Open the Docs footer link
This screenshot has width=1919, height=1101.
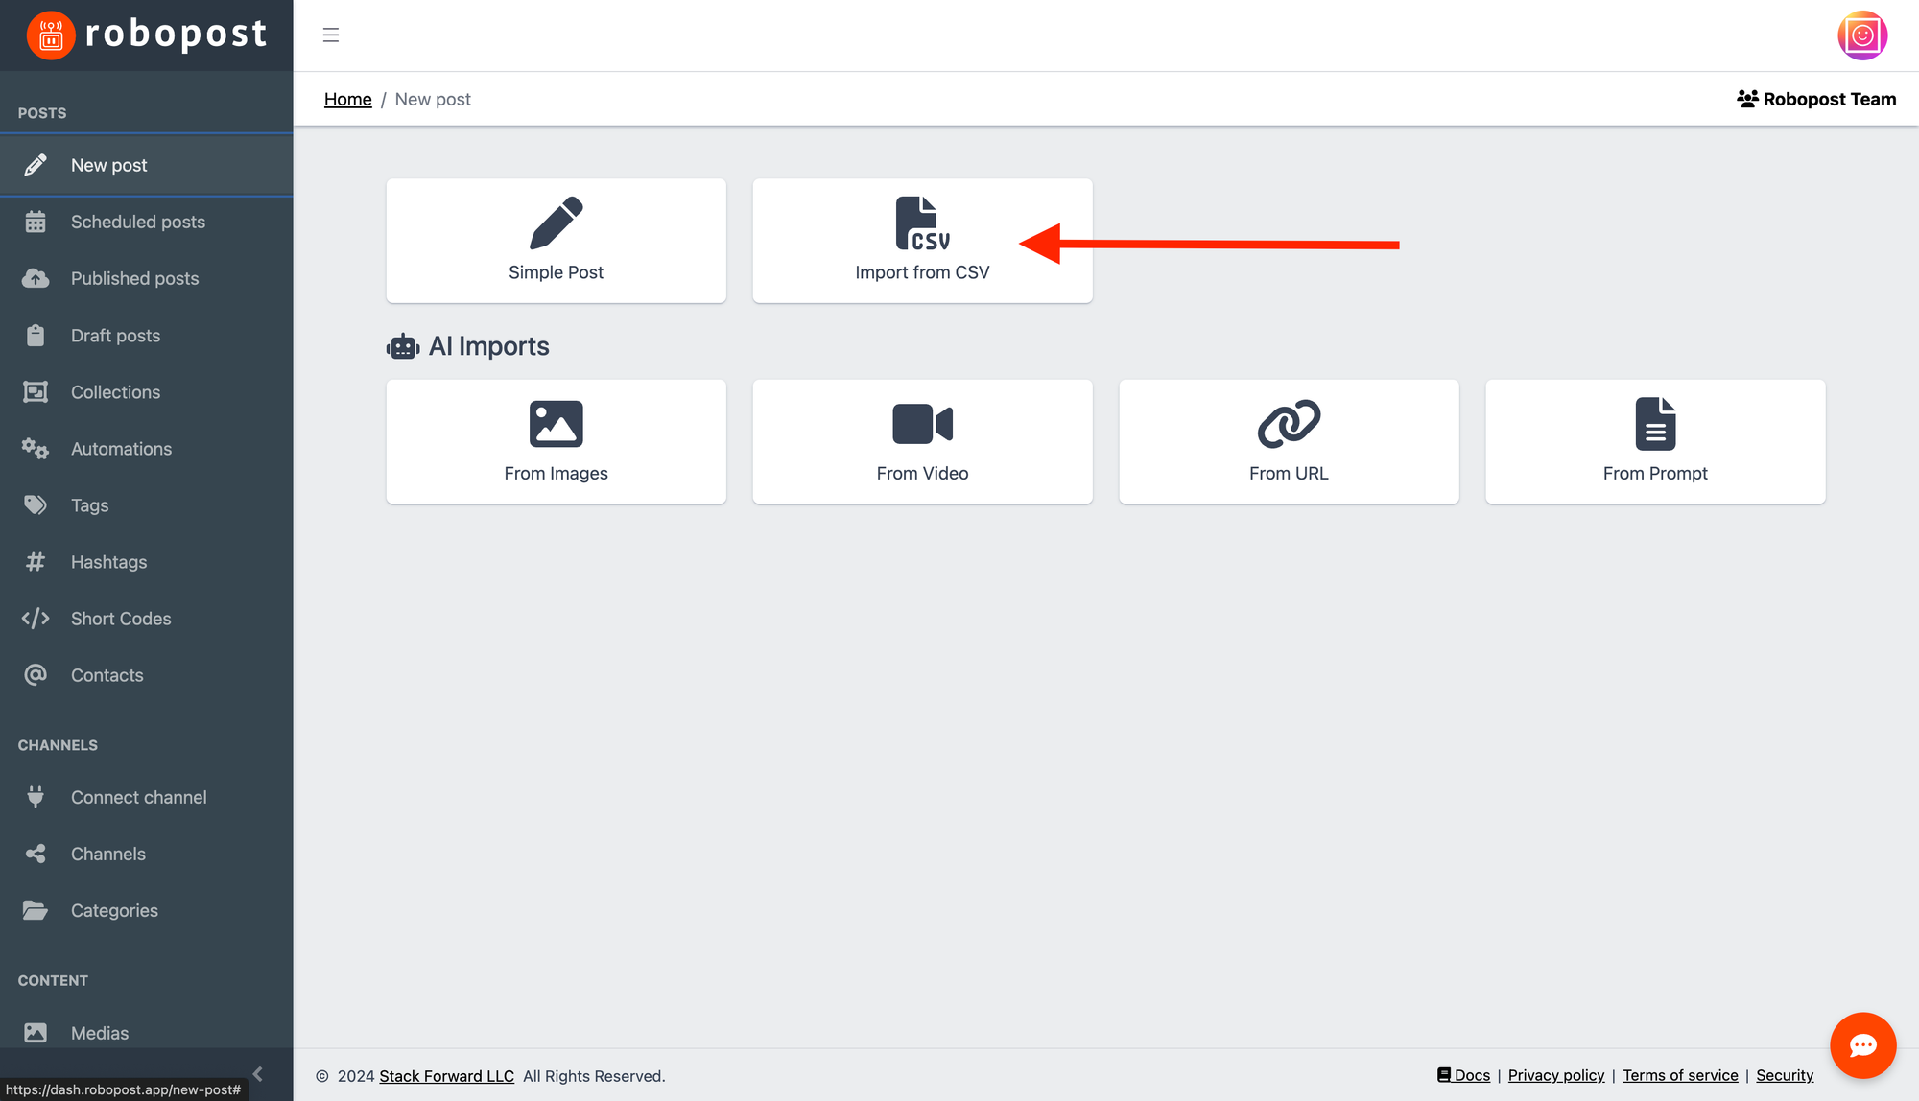pos(1464,1075)
